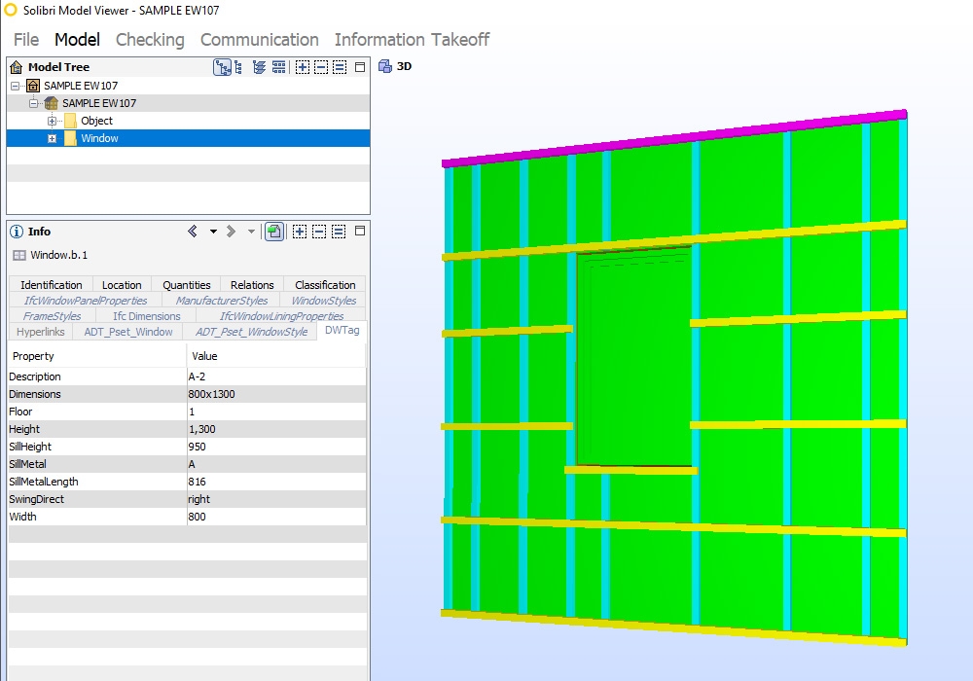Select the DWTag tab
Screen dimensions: 973x681
[x=342, y=330]
